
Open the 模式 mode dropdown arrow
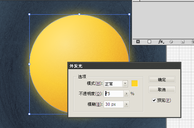pos(125,84)
